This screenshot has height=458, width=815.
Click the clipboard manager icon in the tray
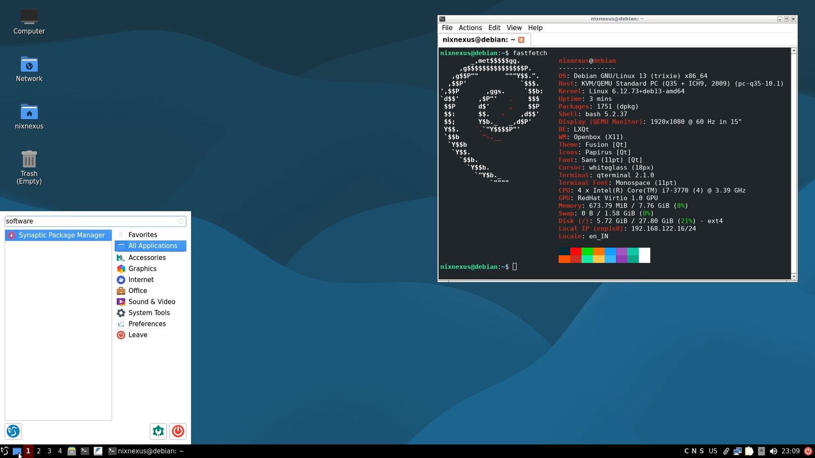click(749, 451)
